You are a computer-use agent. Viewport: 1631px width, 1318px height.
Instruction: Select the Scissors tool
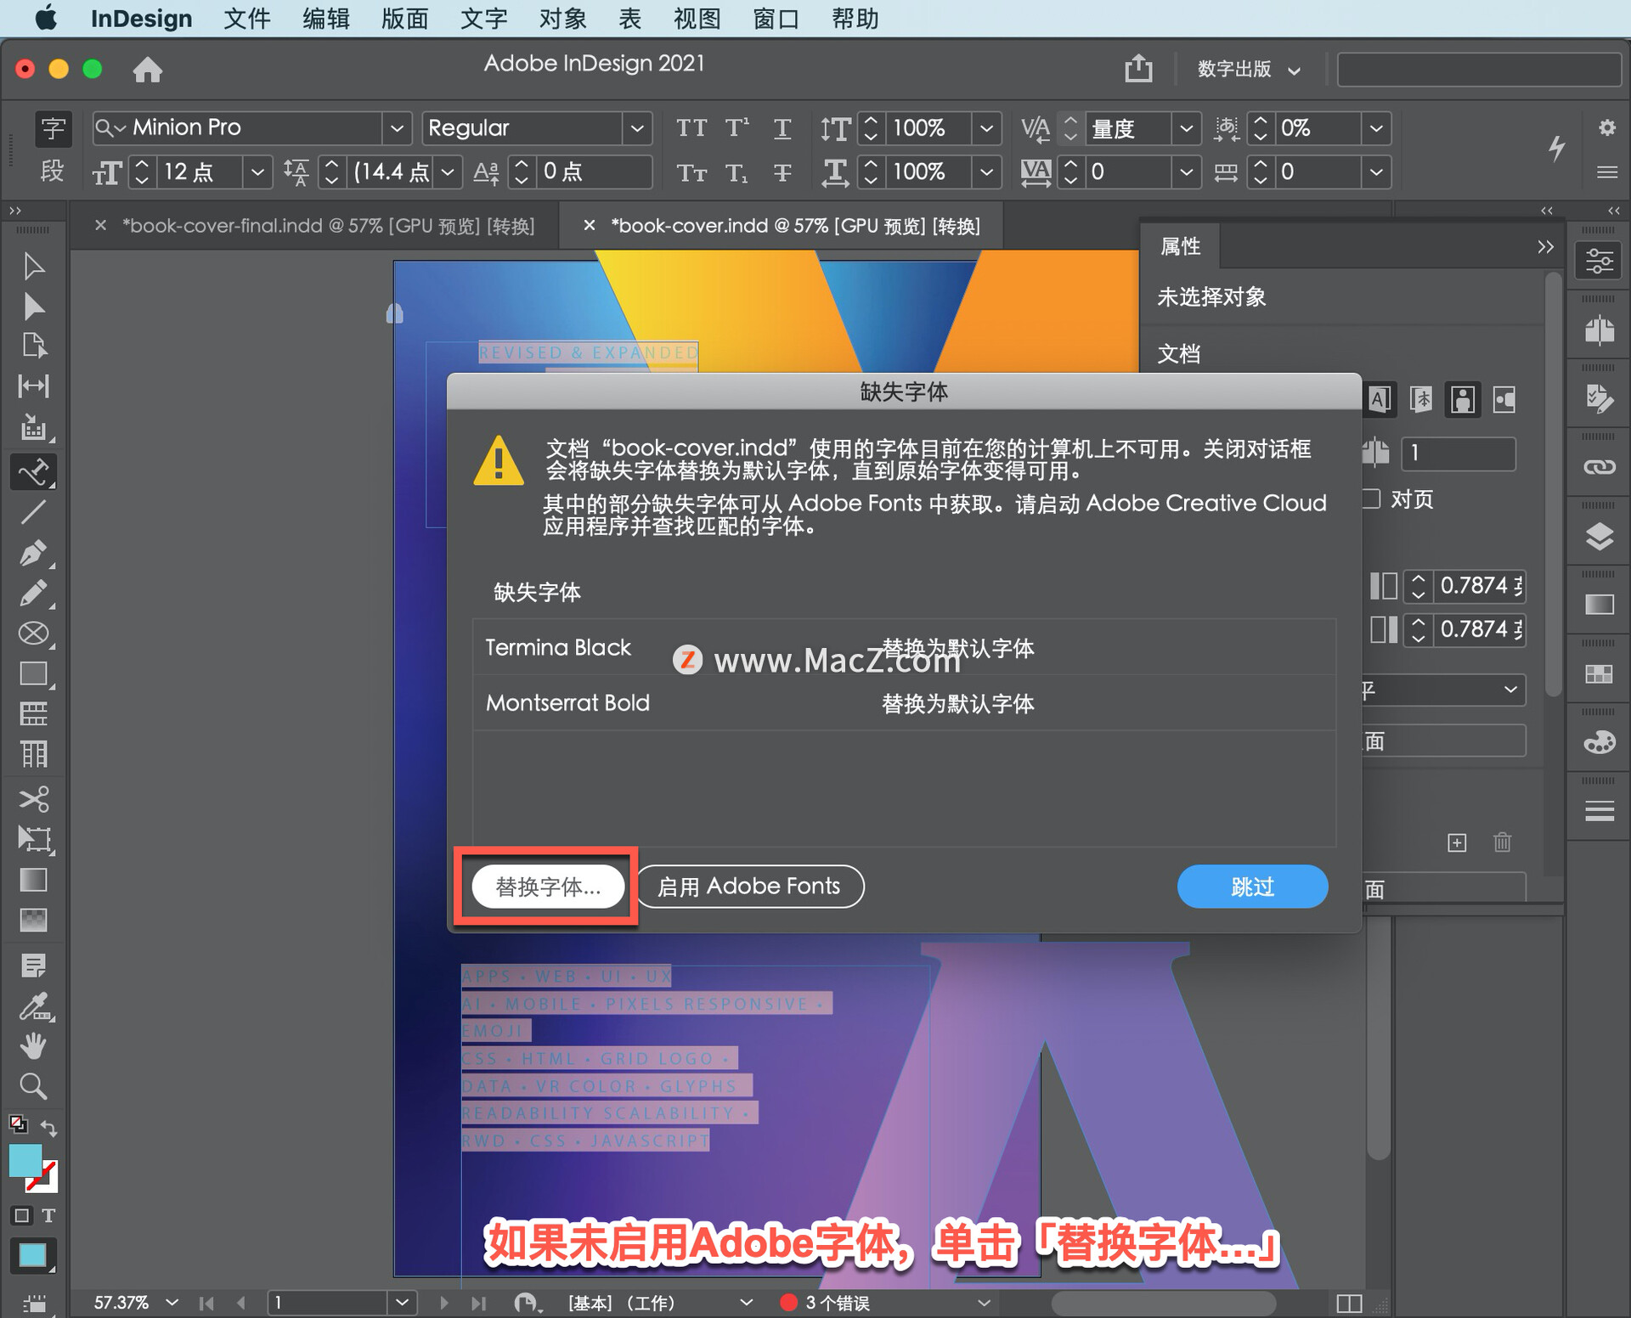(33, 799)
